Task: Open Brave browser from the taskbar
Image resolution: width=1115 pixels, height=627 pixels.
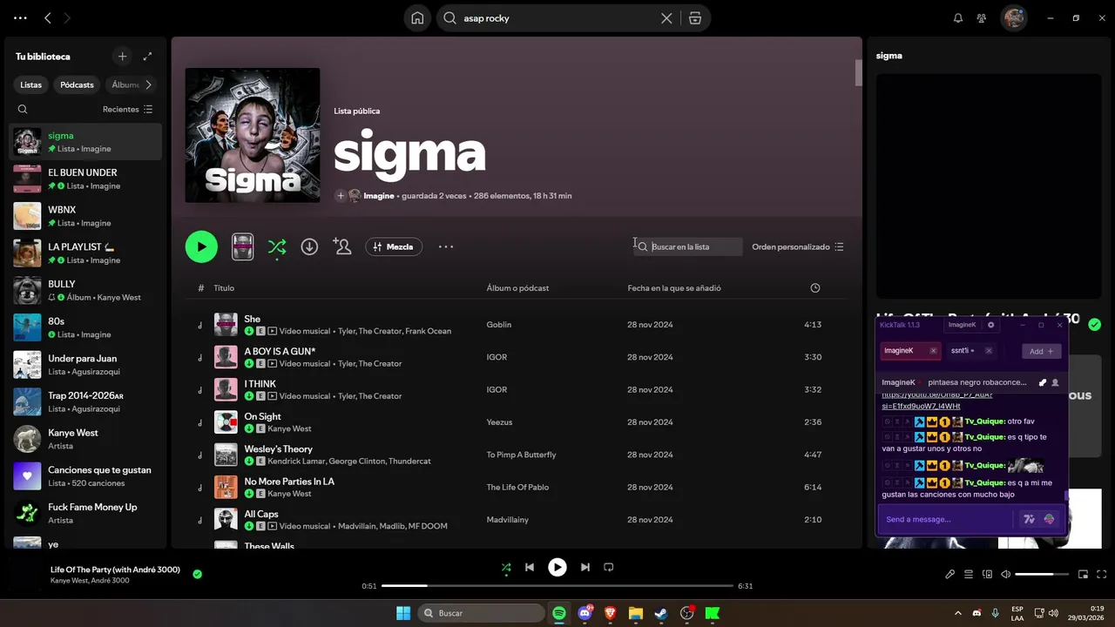Action: [610, 613]
